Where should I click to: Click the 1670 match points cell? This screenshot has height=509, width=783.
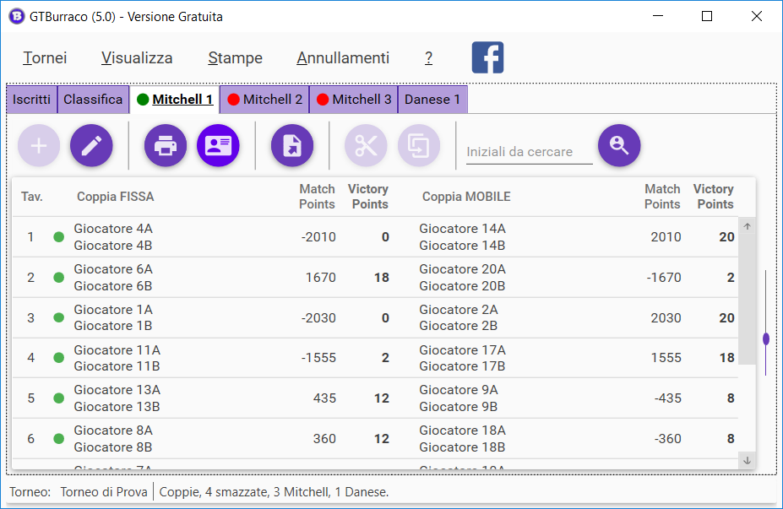click(321, 278)
